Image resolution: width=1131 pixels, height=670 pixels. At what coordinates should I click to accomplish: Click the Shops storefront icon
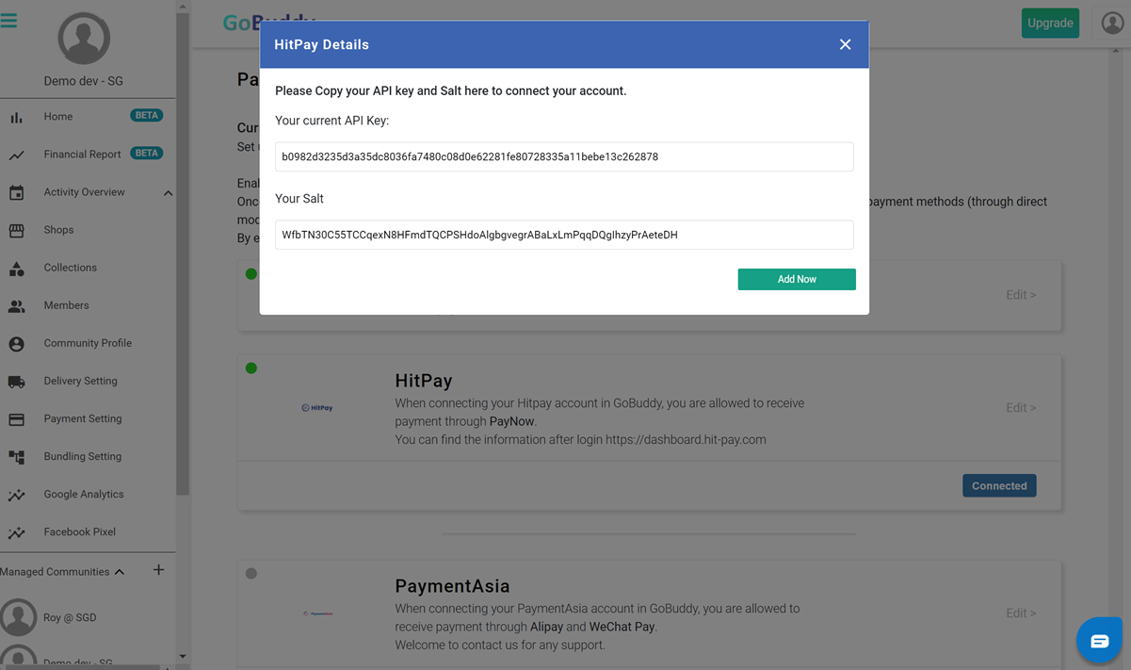(16, 230)
